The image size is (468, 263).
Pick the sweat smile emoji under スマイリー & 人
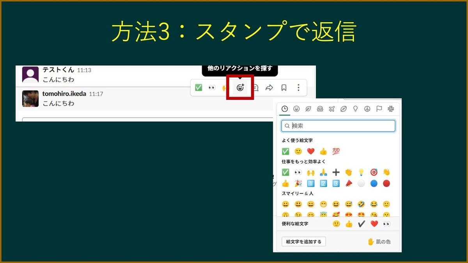click(348, 204)
